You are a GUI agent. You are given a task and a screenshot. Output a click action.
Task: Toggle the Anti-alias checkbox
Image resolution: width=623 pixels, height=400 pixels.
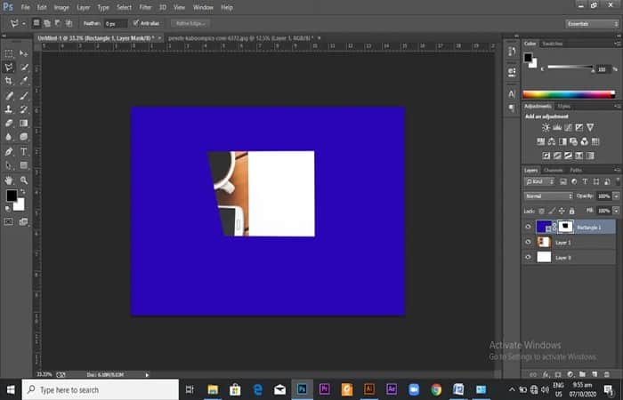coord(136,23)
